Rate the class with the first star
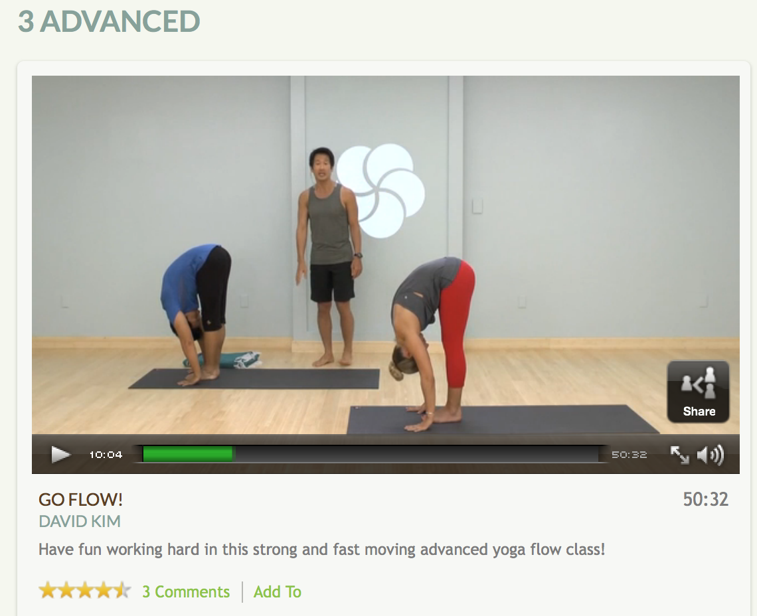 [x=47, y=590]
